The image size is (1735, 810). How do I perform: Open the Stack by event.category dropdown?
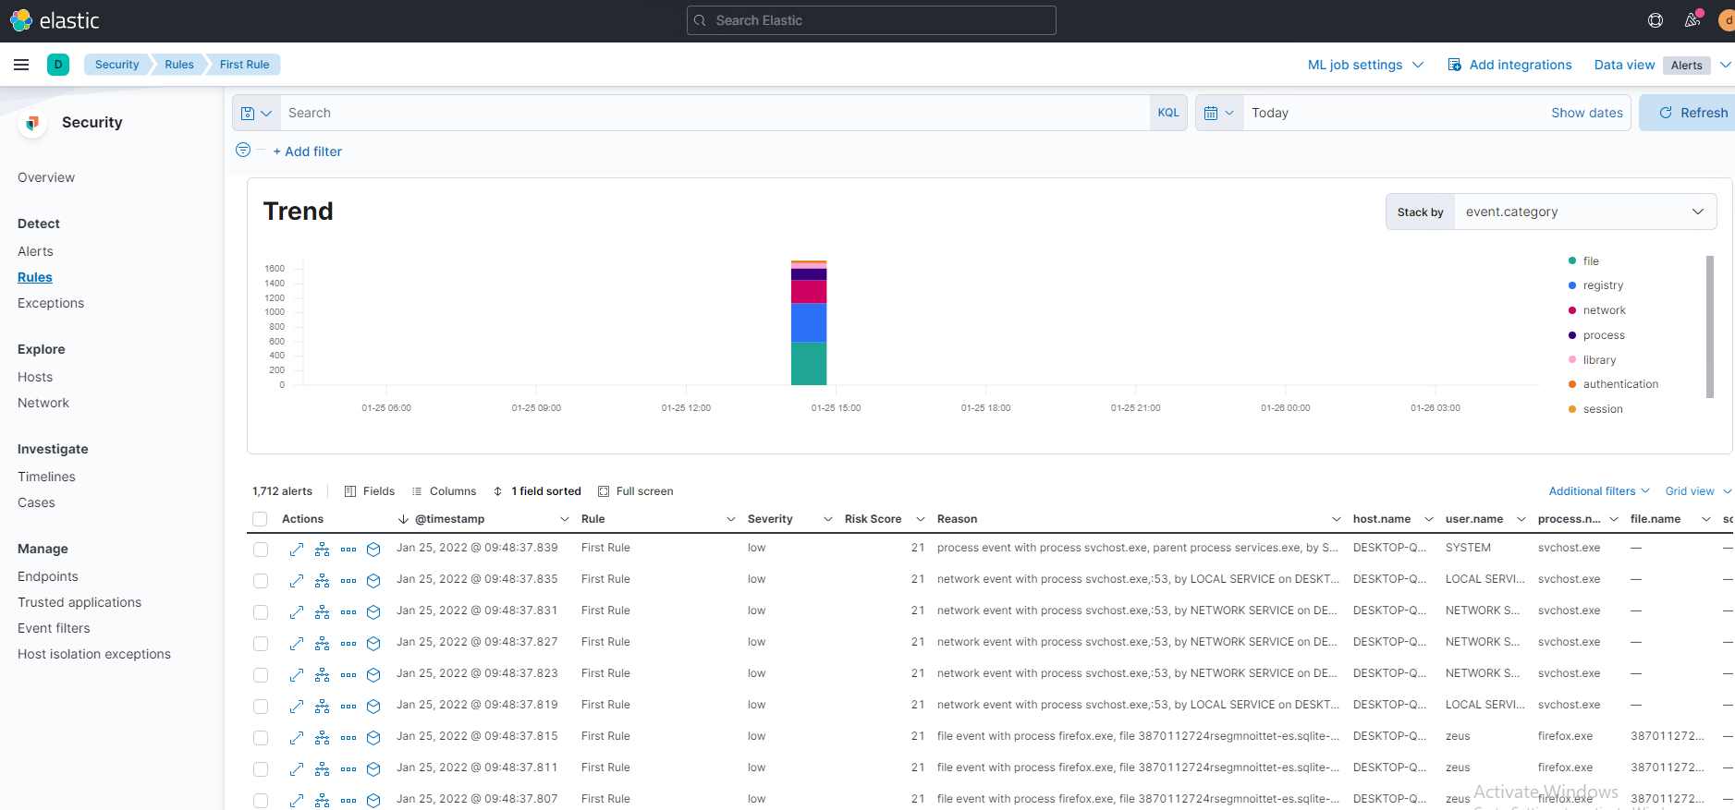click(1585, 212)
